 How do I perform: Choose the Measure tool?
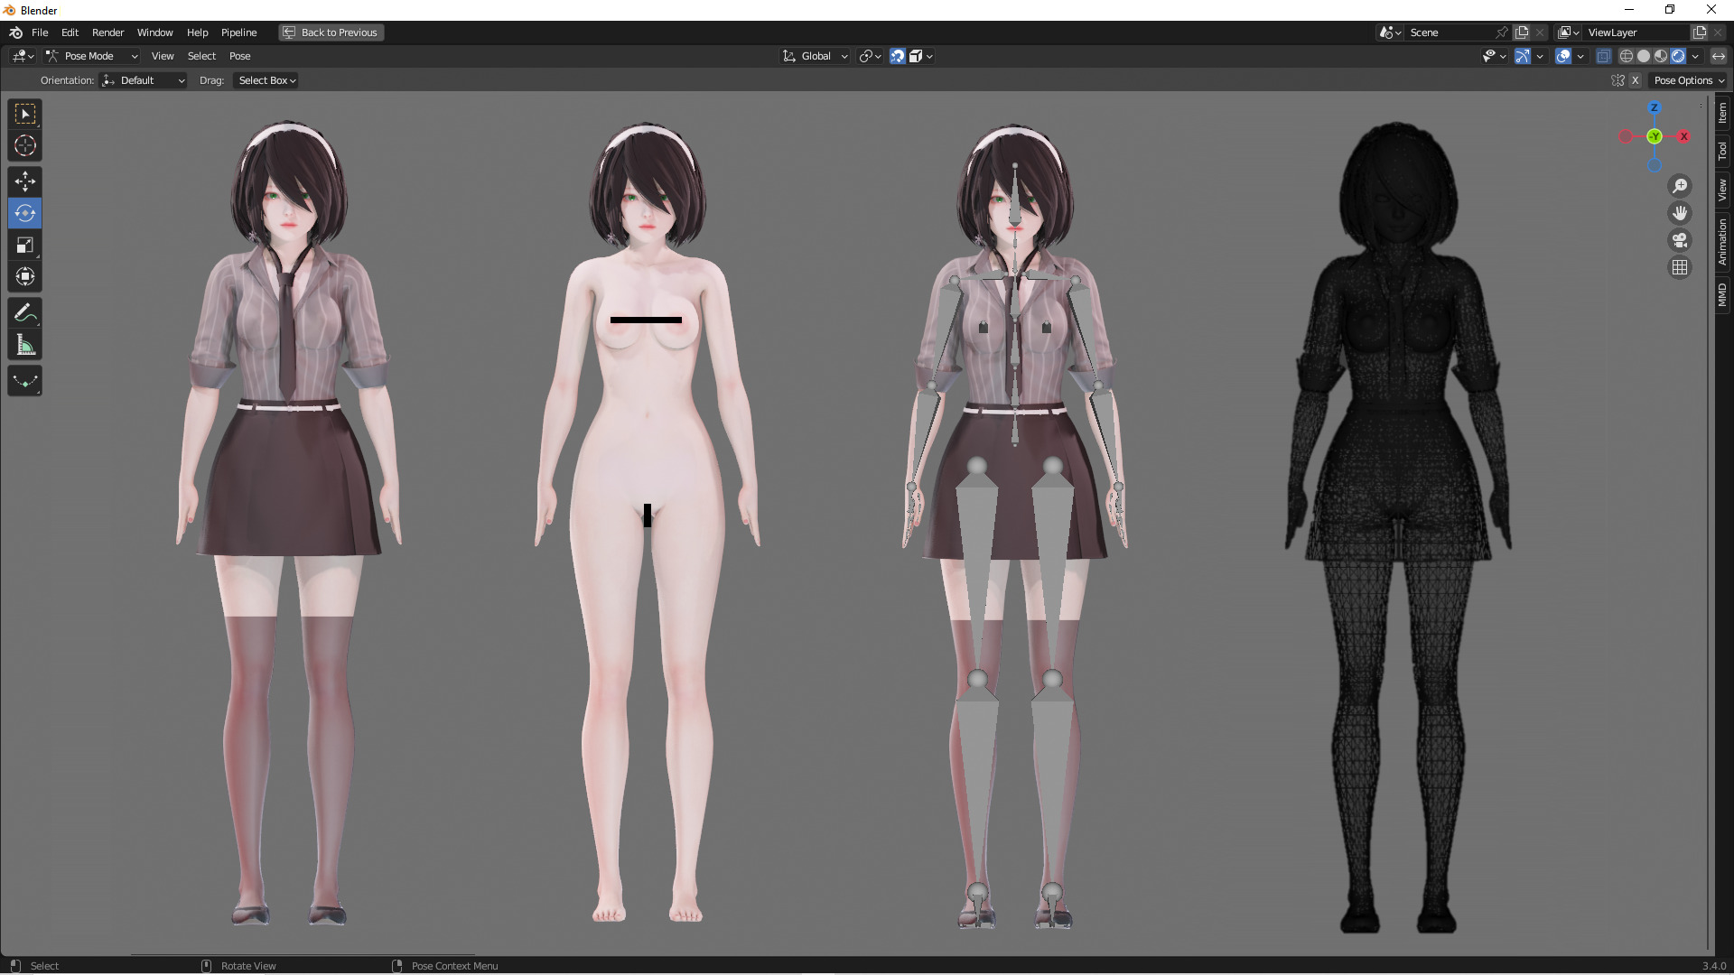(25, 345)
